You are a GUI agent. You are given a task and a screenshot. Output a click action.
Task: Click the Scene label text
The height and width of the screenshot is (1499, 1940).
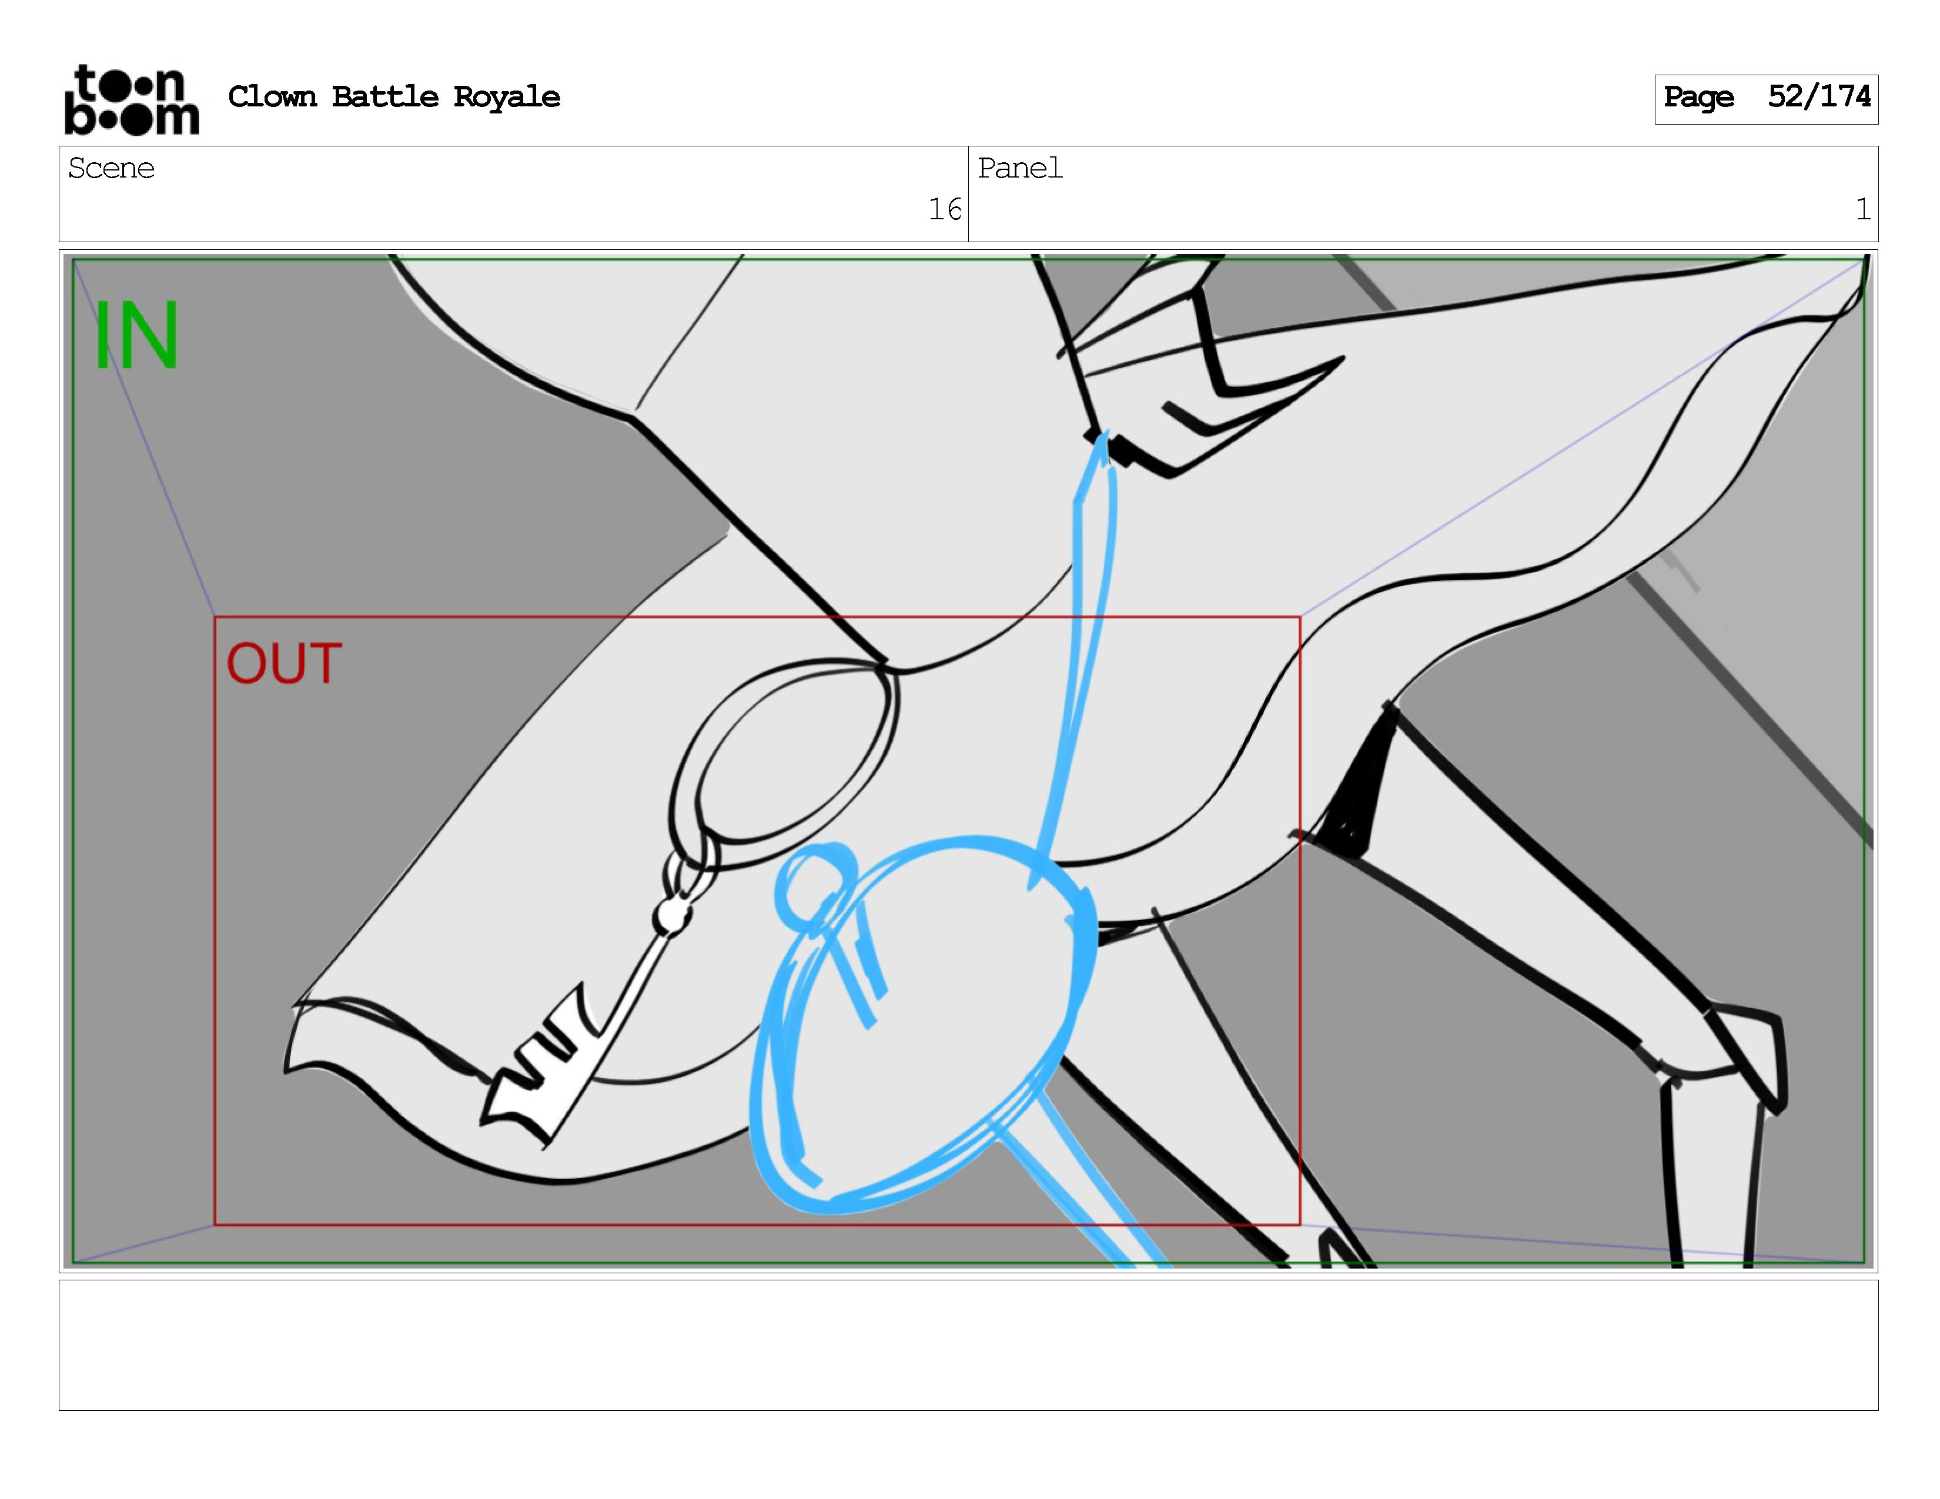click(111, 168)
